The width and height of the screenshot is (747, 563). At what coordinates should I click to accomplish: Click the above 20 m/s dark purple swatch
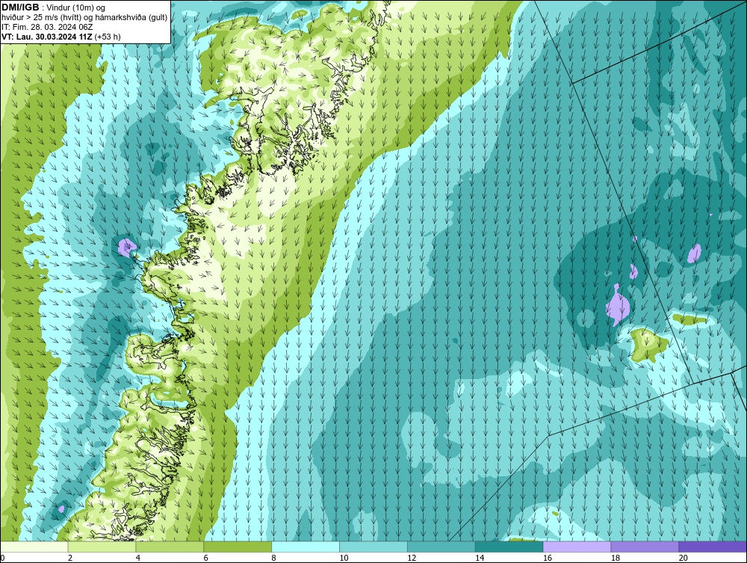coord(713,547)
